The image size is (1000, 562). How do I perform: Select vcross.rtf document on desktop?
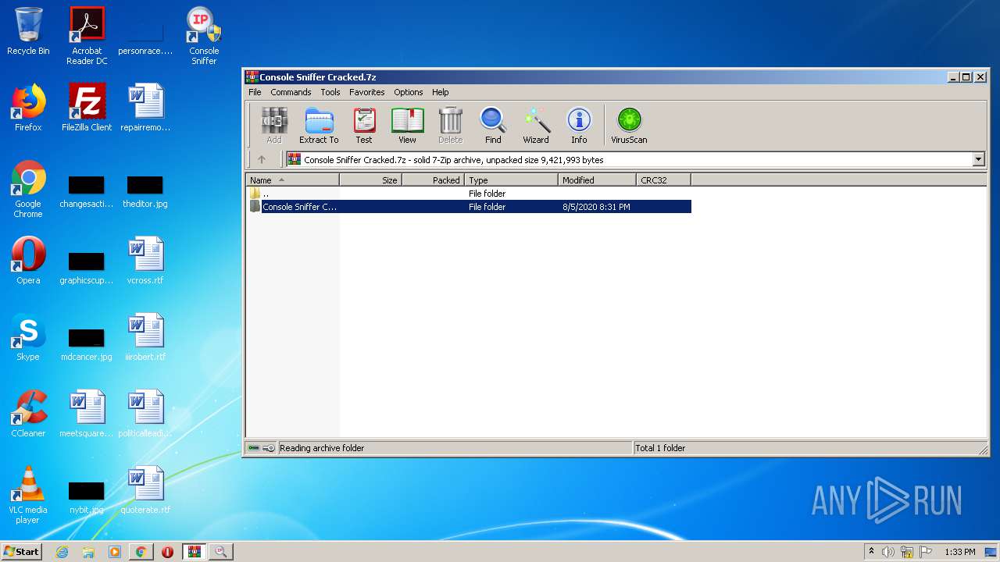[x=145, y=261]
